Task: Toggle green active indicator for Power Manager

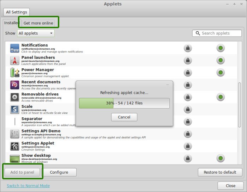Action: 221,73
